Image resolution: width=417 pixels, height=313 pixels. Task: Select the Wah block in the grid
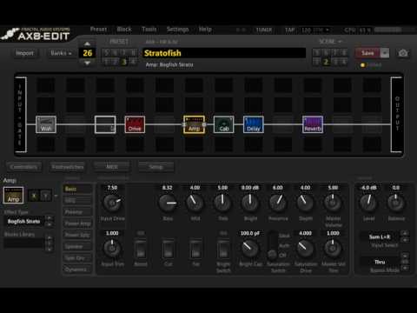[46, 124]
